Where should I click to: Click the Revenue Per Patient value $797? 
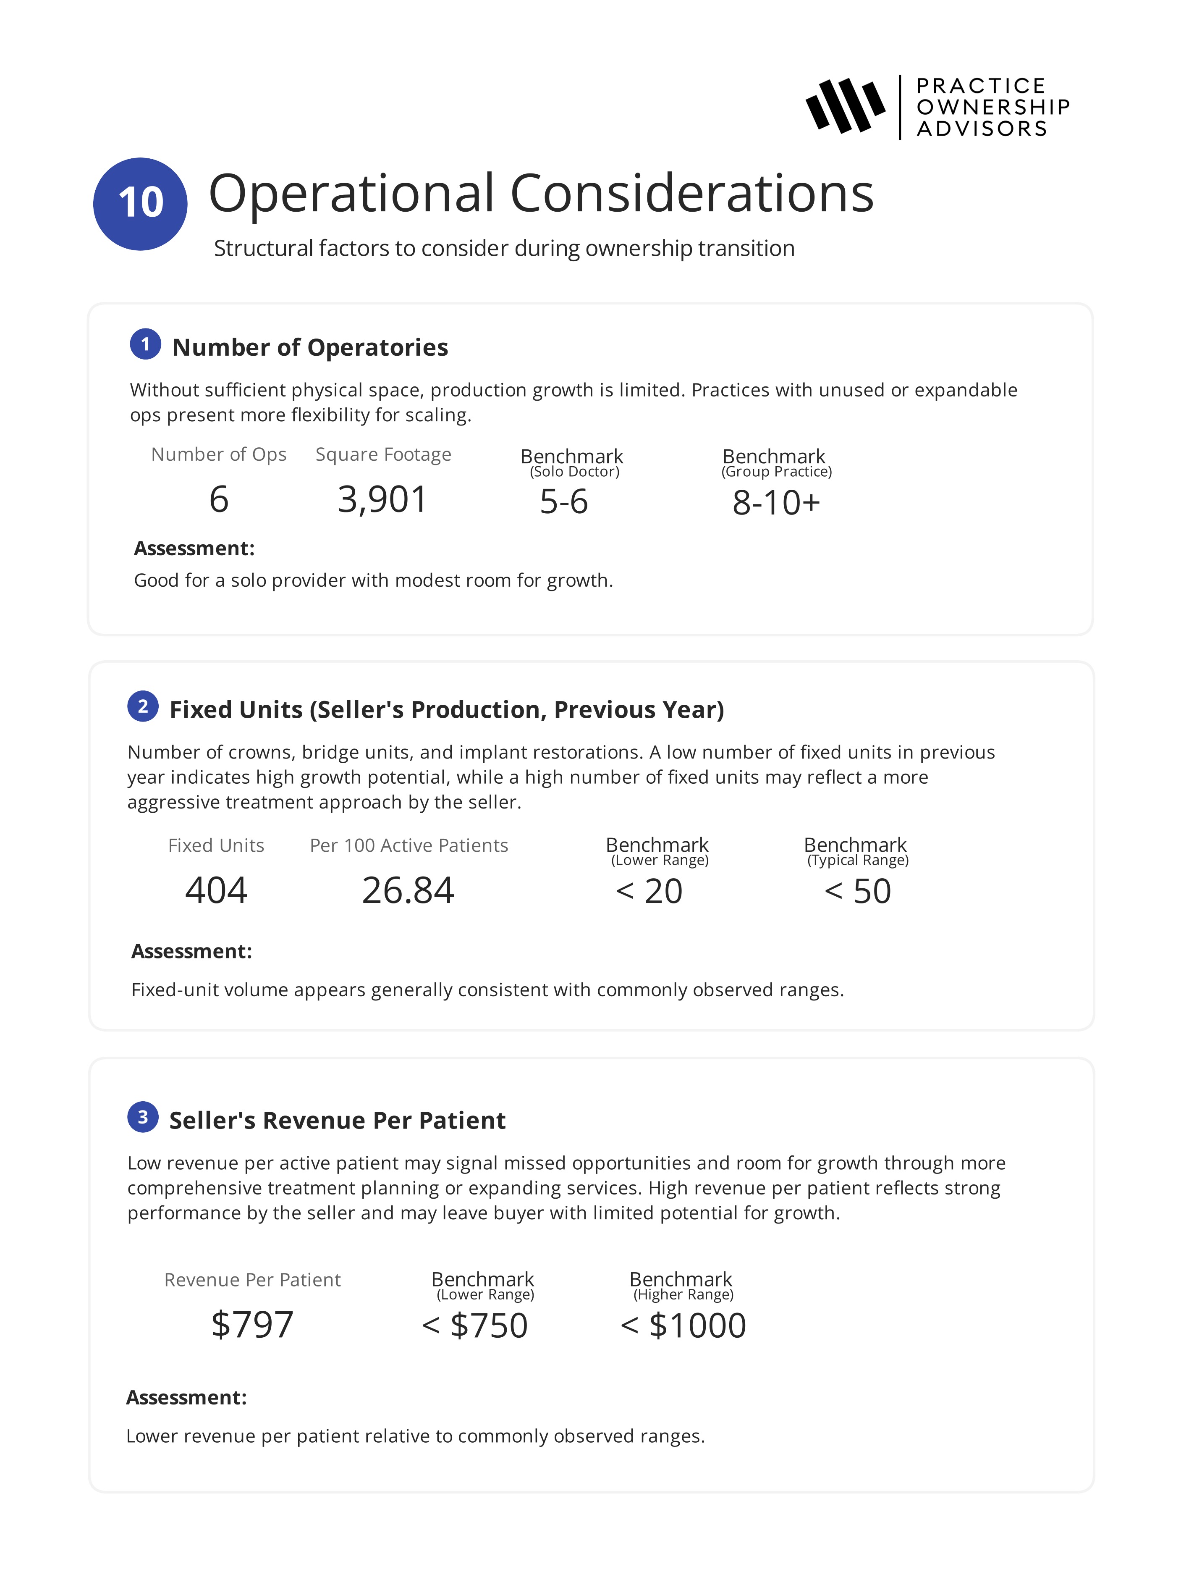click(x=252, y=1324)
